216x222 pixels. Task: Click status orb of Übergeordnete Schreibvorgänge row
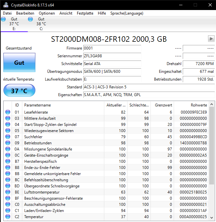click(8, 186)
